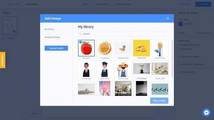Click pilot 1.png file name label
The image size is (214, 120).
pyautogui.click(x=105, y=79)
